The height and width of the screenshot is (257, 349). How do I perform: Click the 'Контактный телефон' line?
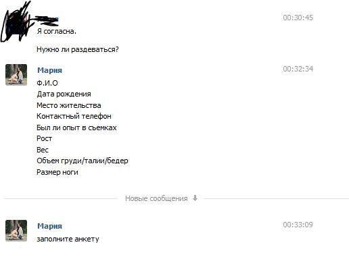[74, 116]
